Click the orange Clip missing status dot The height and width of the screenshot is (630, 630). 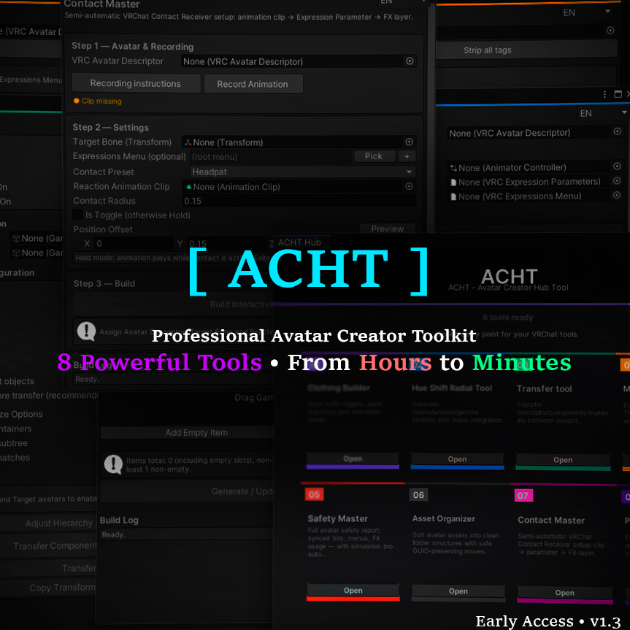coord(77,101)
